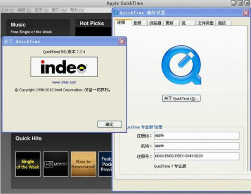Open the Featured Podcast Providers thumbnail
The image size is (251, 194).
[x=105, y=164]
